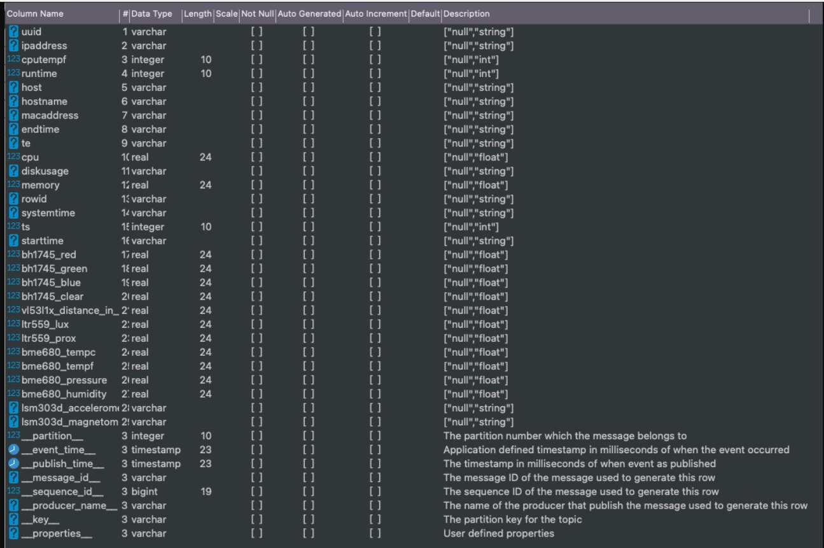Click the numeric icon beside ltr559_lux
The width and height of the screenshot is (824, 548).
pyautogui.click(x=13, y=325)
